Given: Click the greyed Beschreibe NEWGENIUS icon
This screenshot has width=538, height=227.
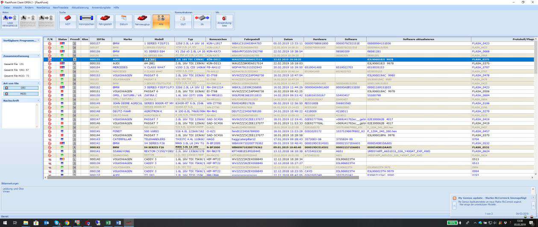Looking at the screenshot, I should [x=45, y=21].
